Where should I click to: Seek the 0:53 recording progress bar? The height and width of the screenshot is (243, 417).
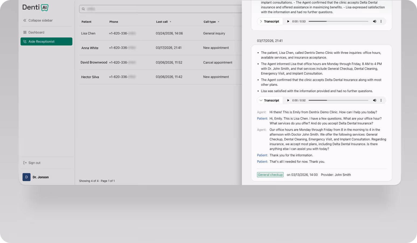(338, 21)
